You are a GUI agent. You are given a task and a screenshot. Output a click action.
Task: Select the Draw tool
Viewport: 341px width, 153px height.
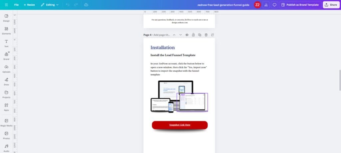(6, 82)
